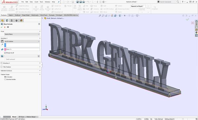Image resolution: width=198 pixels, height=120 pixels.
Task: Cancel feature with corner red X
Action: [x=192, y=23]
